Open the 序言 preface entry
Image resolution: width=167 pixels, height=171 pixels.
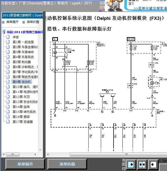(x=16, y=37)
